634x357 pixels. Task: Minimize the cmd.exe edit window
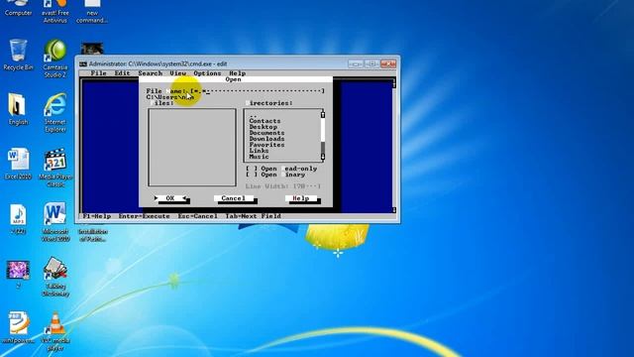(x=356, y=63)
